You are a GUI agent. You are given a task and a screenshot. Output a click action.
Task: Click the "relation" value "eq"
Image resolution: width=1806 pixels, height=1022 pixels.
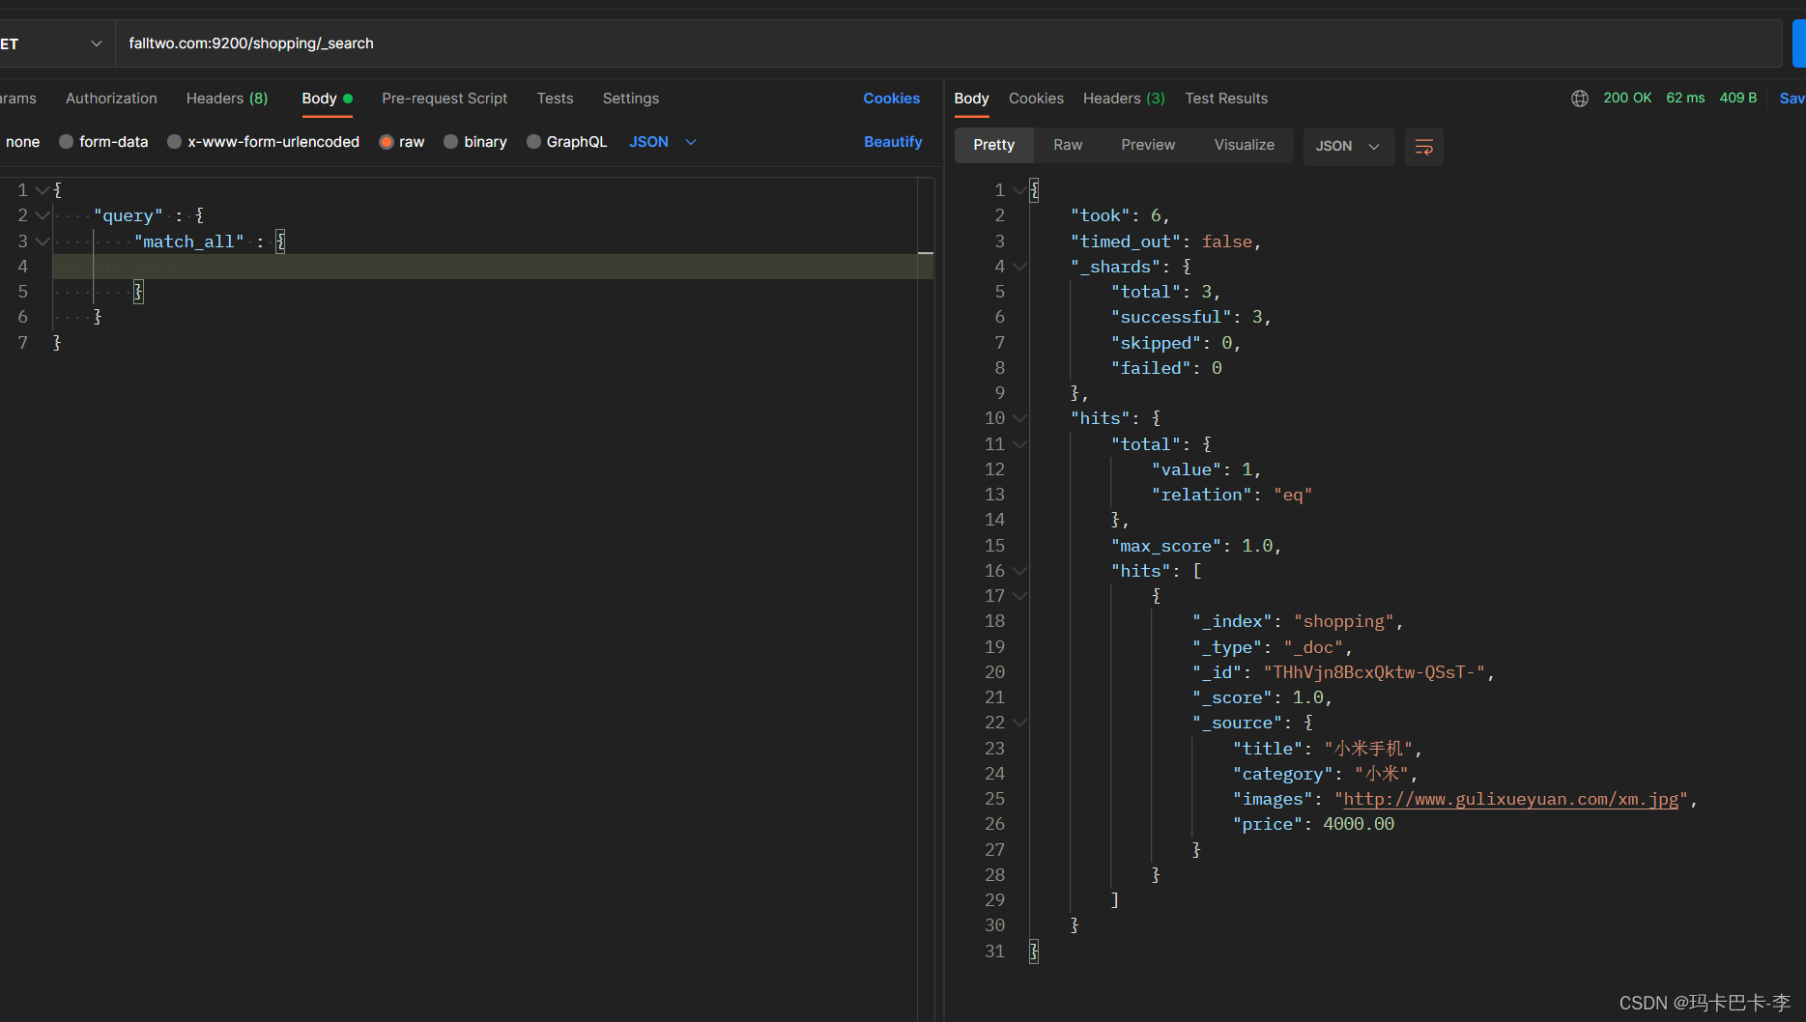pyautogui.click(x=1293, y=495)
